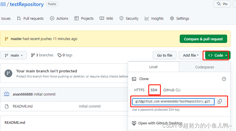This screenshot has width=236, height=131.
Task: Select the HTTPS clone option
Action: click(139, 90)
